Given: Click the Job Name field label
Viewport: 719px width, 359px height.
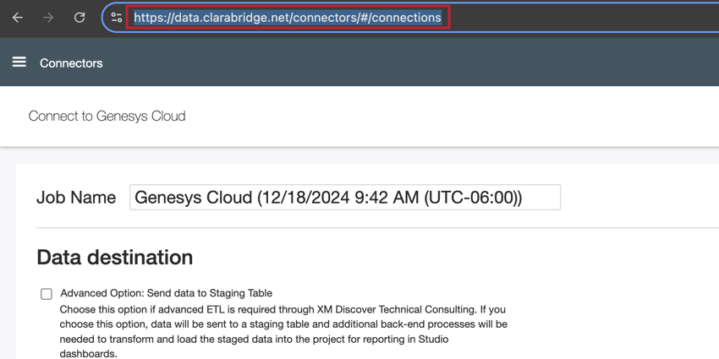Looking at the screenshot, I should (x=76, y=198).
